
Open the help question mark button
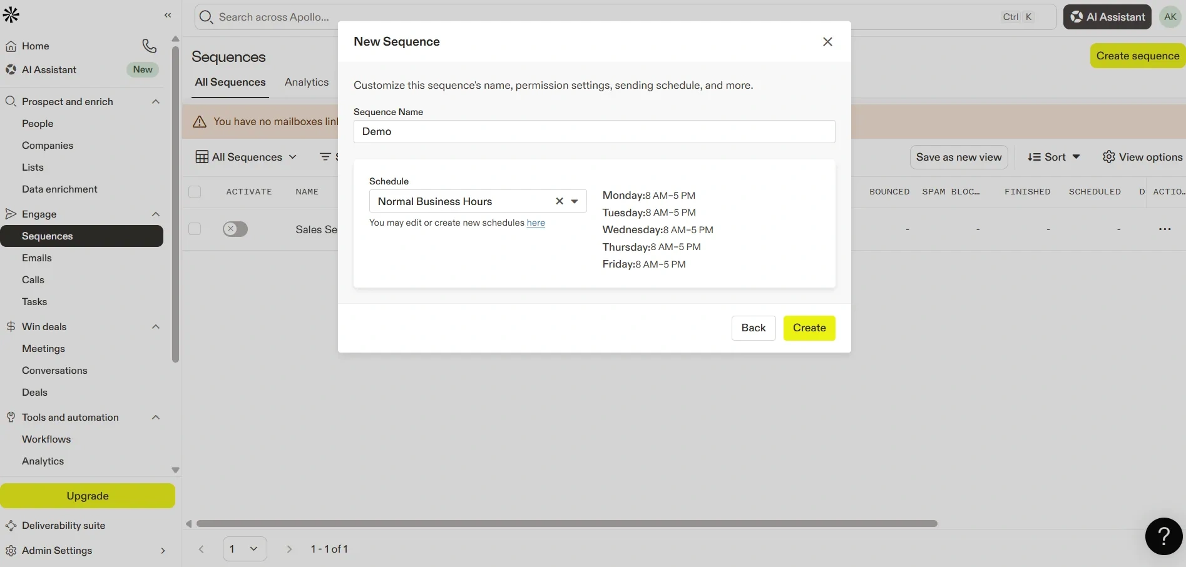point(1163,536)
